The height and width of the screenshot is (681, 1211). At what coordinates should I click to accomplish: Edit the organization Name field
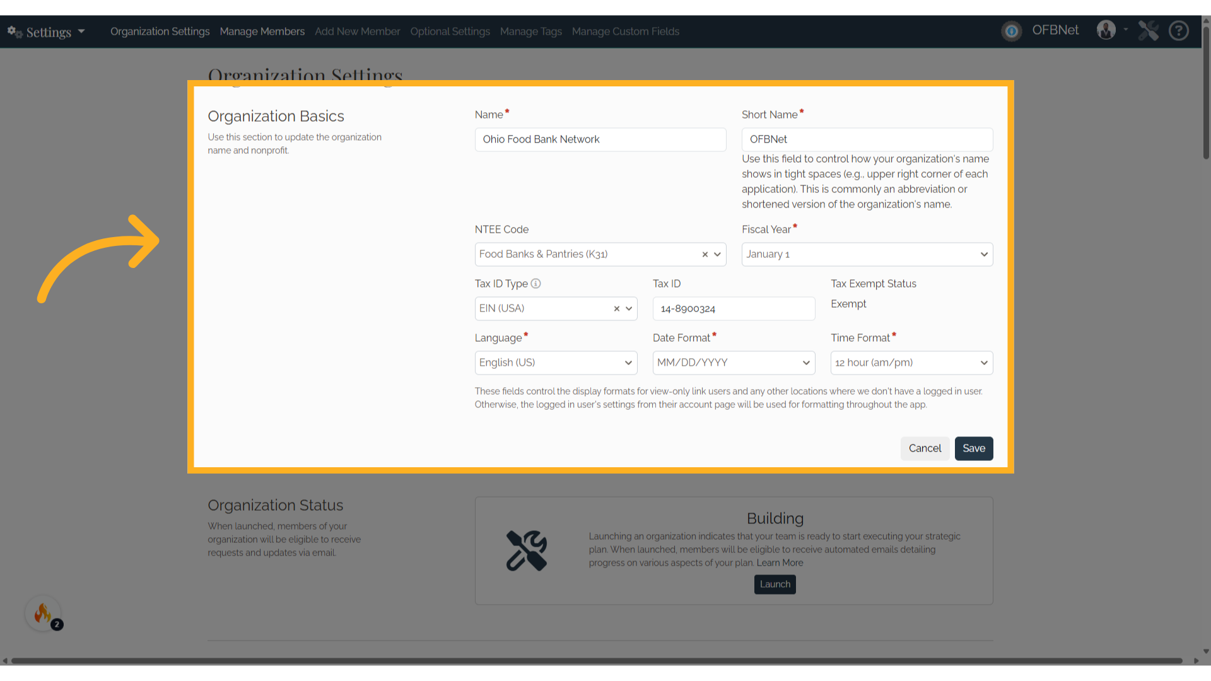[600, 139]
